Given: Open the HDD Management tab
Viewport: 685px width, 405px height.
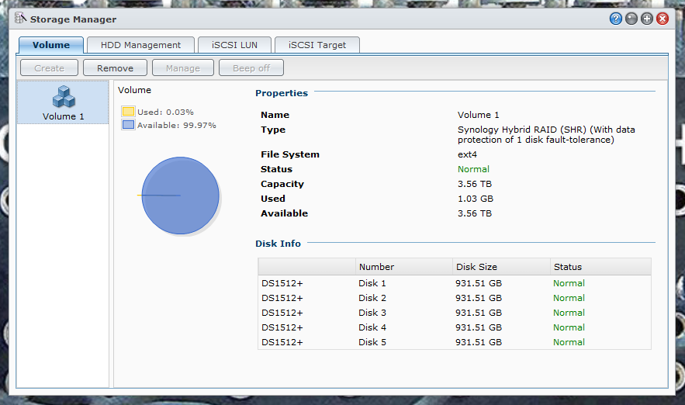Looking at the screenshot, I should tap(140, 45).
